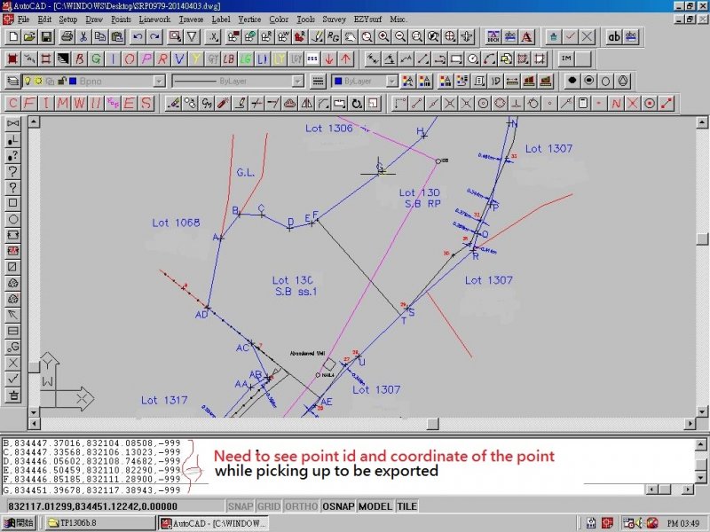Click the Undo arrow icon

click(x=138, y=37)
